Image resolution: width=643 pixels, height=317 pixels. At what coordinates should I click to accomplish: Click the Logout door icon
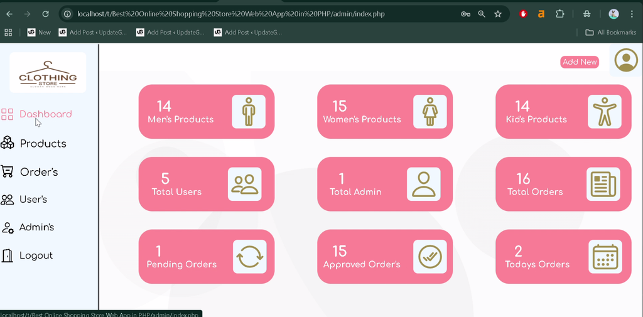[x=7, y=255]
